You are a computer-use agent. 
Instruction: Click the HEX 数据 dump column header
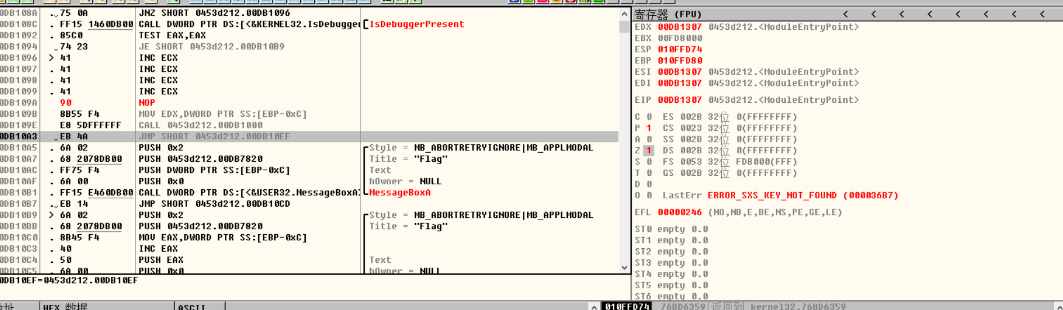point(107,306)
